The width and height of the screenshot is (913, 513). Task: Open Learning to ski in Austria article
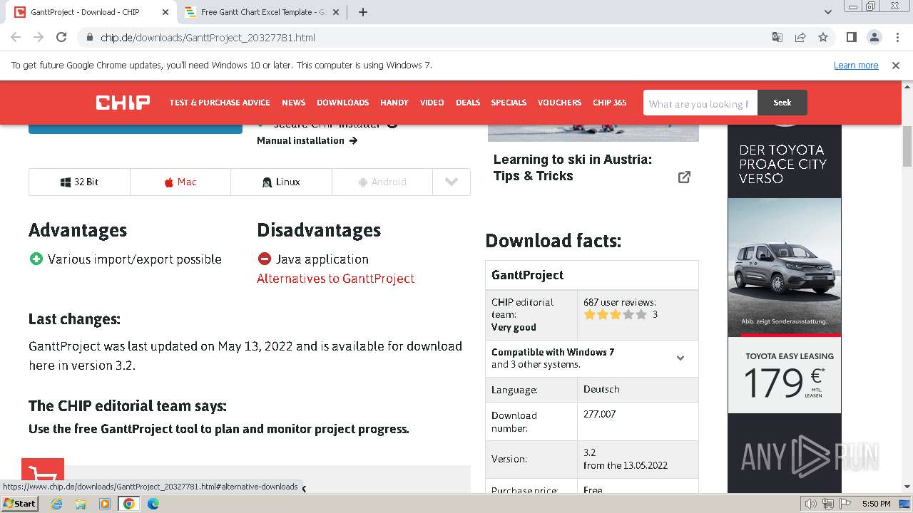click(x=572, y=167)
